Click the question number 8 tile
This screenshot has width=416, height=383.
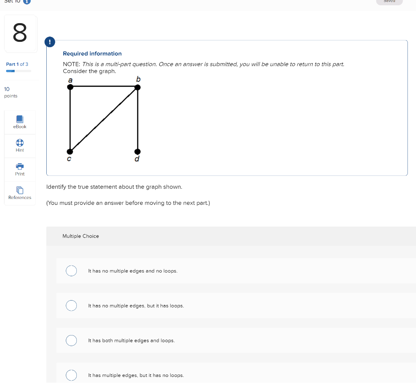pos(20,33)
